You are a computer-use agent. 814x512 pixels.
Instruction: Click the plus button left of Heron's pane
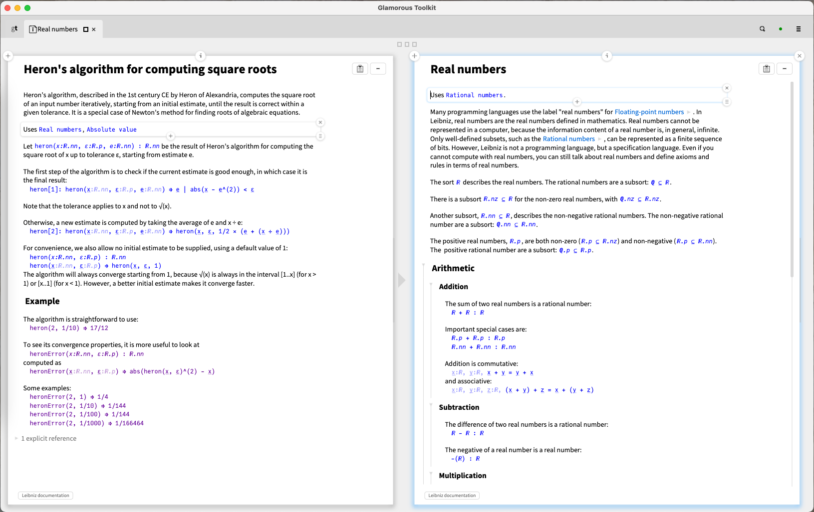[x=8, y=56]
